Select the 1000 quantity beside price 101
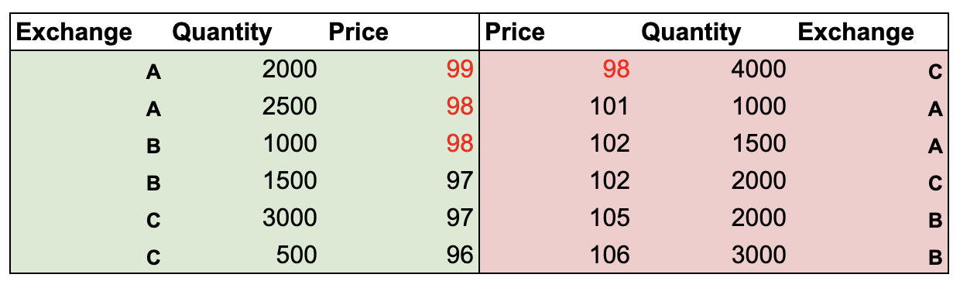Viewport: 960px width, 288px height. [758, 106]
